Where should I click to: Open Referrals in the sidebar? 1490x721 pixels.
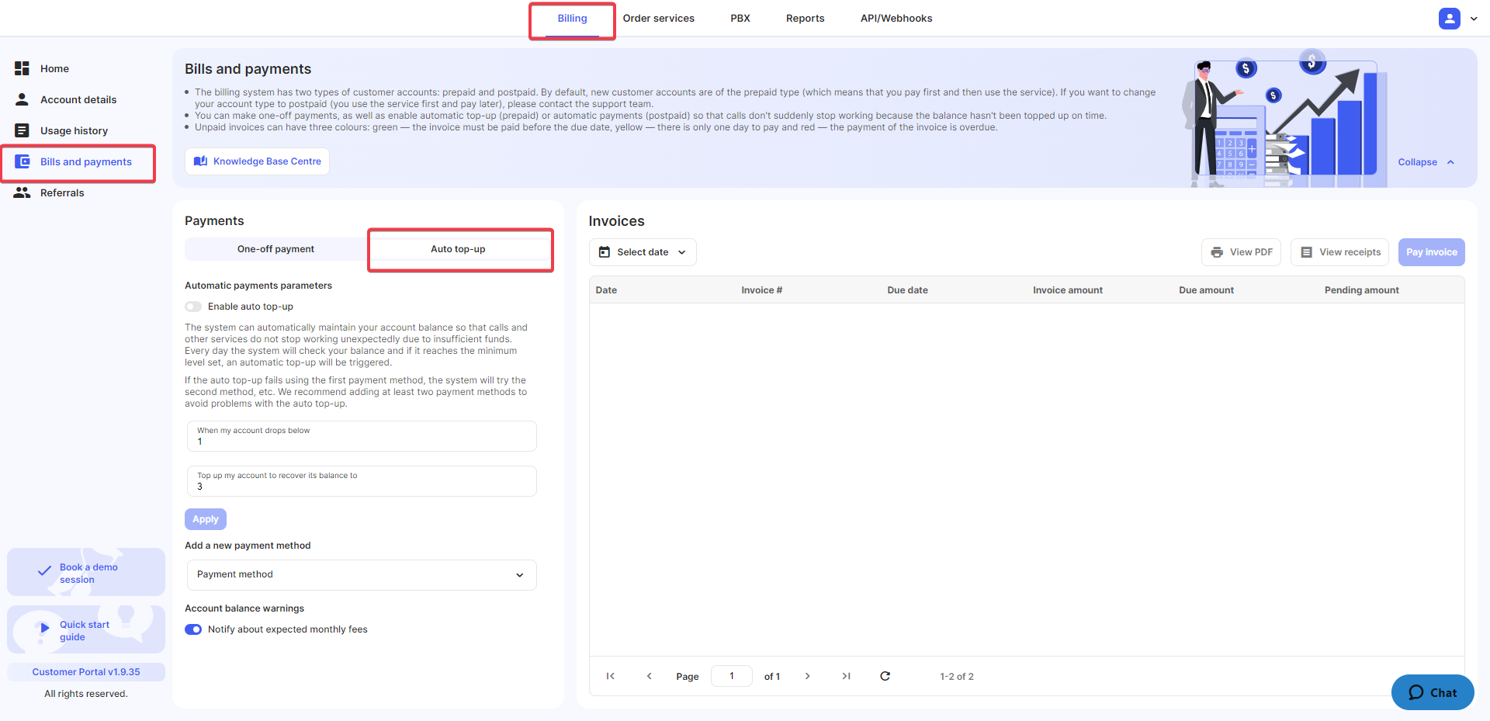(62, 192)
